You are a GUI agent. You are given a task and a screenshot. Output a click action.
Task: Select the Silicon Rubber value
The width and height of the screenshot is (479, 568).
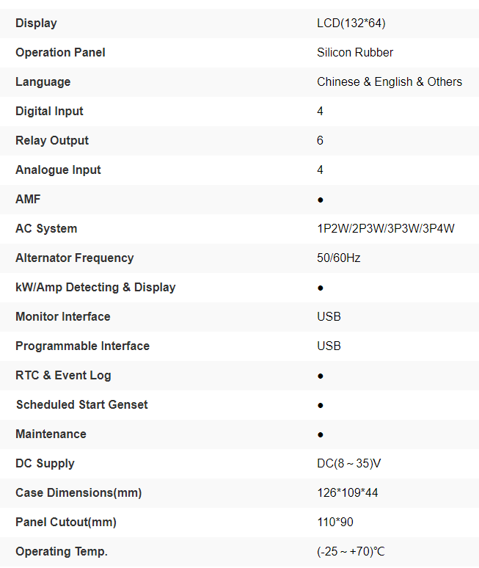(355, 53)
